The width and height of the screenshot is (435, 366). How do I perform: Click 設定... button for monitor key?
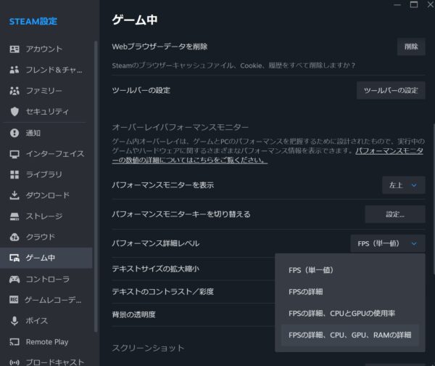point(395,214)
